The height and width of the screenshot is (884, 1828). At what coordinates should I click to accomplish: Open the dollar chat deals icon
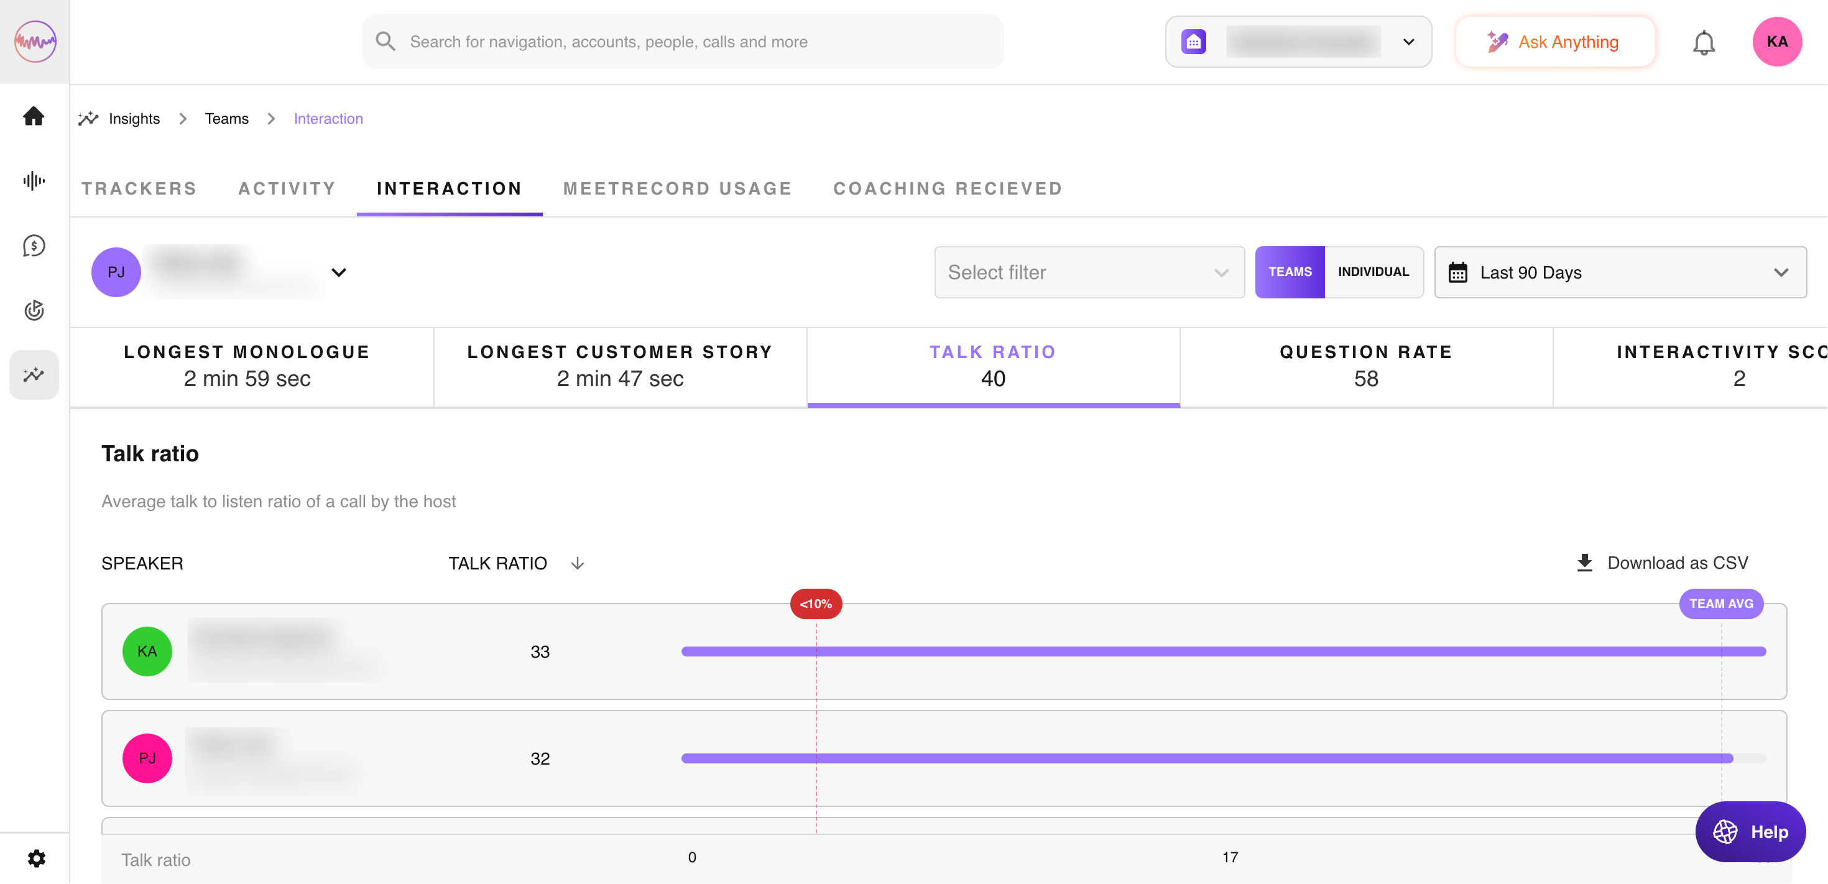34,246
